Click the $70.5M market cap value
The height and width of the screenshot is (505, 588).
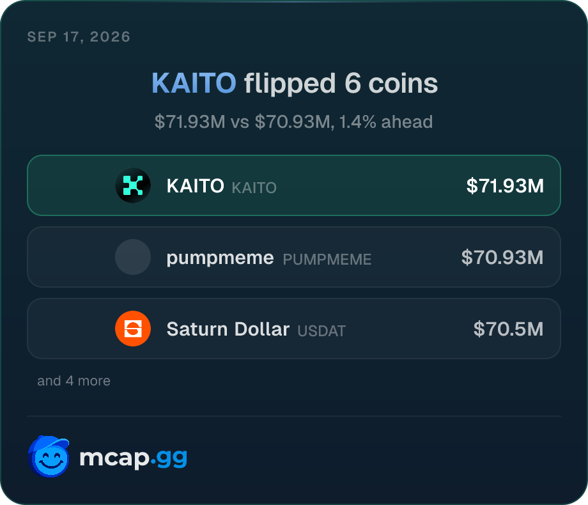pyautogui.click(x=509, y=329)
